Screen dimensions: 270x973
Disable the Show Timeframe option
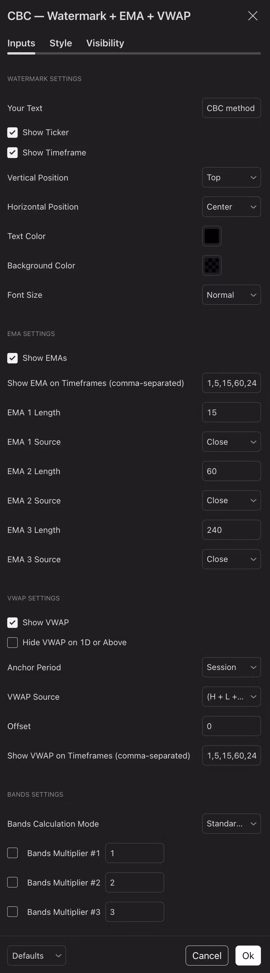click(x=12, y=153)
